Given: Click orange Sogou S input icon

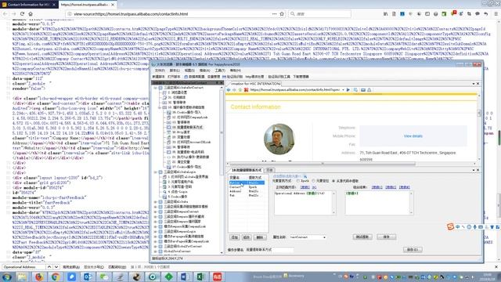Looking at the screenshot, I should 450,226.
